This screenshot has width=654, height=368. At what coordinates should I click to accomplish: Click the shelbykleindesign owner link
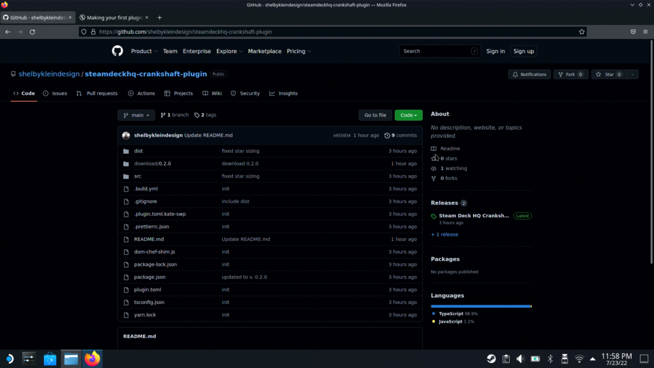[49, 74]
